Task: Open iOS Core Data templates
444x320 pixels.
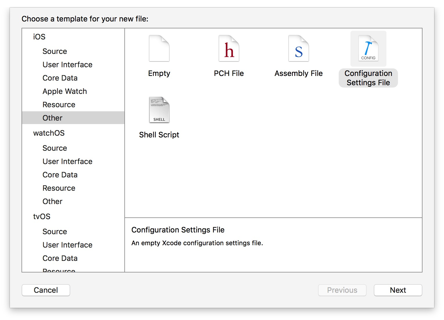Action: 60,78
